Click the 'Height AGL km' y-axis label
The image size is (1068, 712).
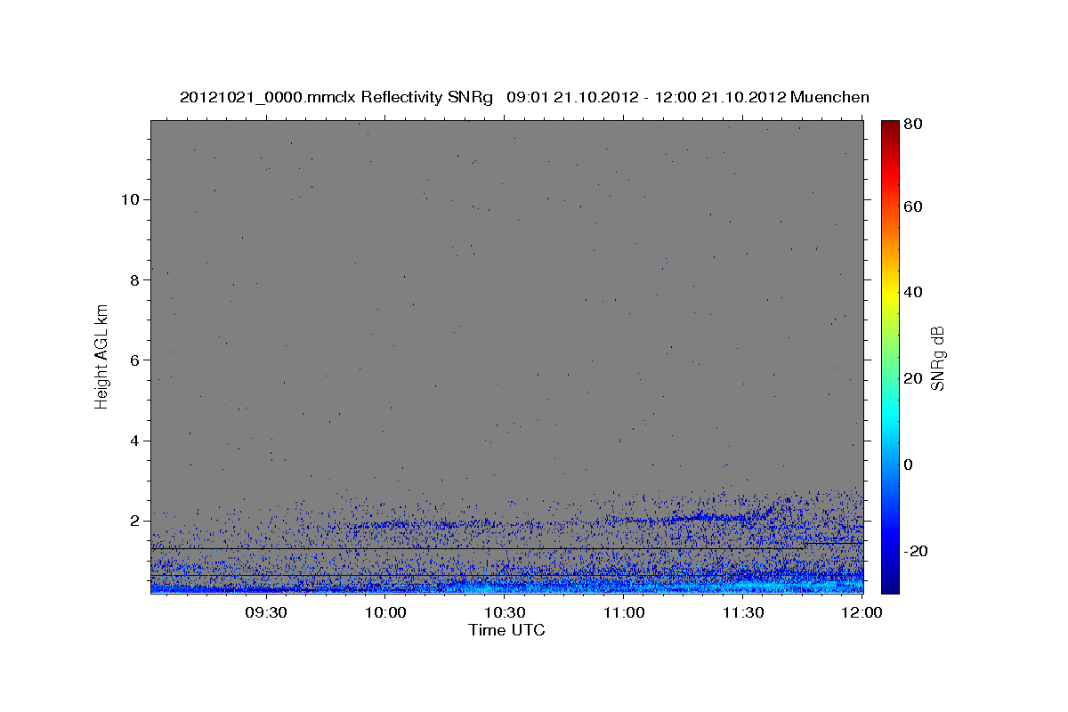pyautogui.click(x=101, y=356)
